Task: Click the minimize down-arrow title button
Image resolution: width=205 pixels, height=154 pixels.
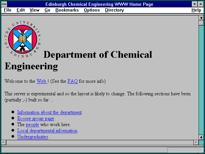Action: pos(194,4)
